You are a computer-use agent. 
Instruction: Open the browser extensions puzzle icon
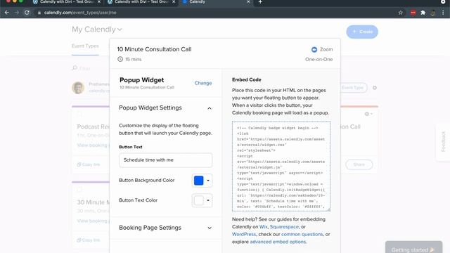pos(423,13)
